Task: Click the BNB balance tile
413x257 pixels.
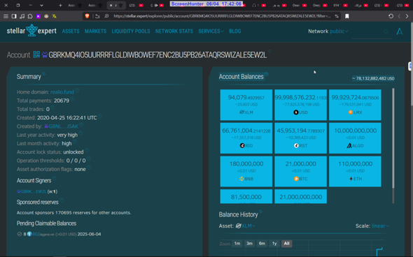Action: point(246,171)
